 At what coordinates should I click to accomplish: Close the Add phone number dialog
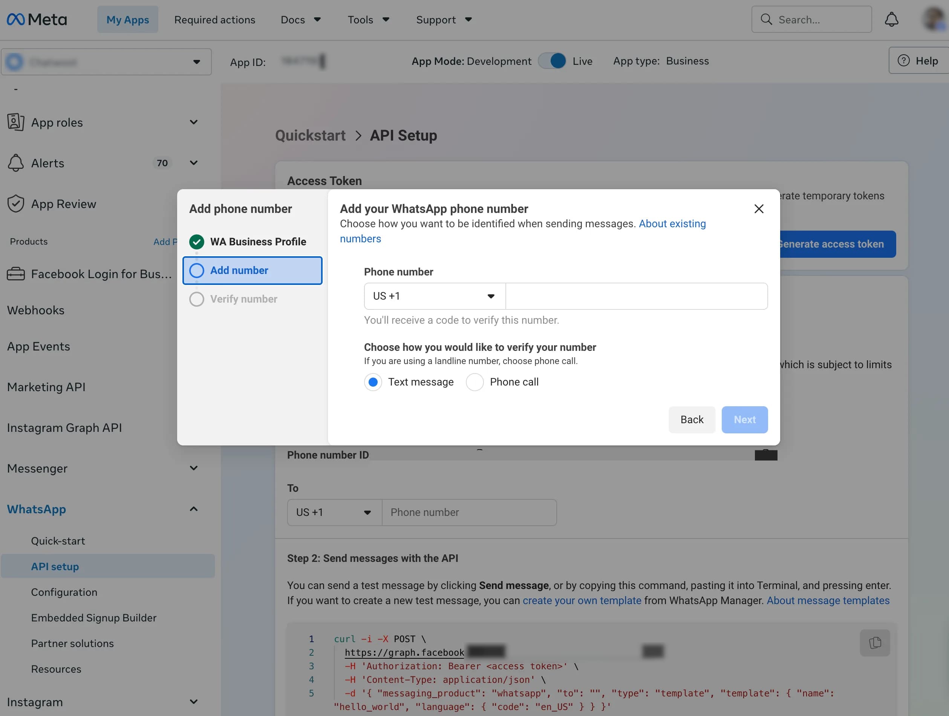(x=759, y=209)
